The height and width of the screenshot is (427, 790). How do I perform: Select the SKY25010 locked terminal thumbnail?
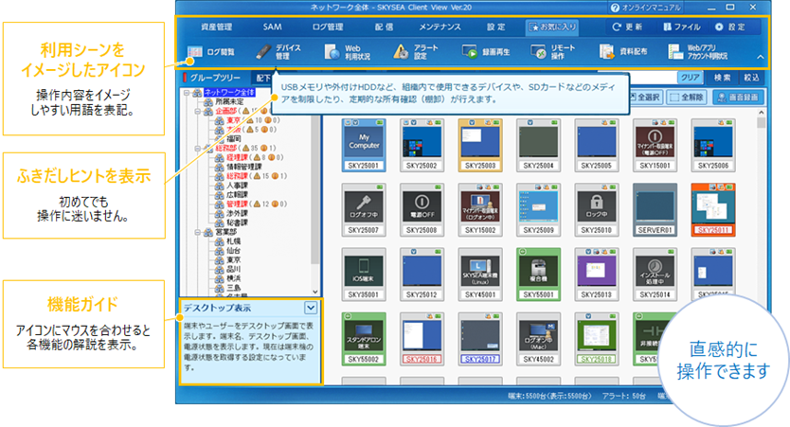coord(597,210)
